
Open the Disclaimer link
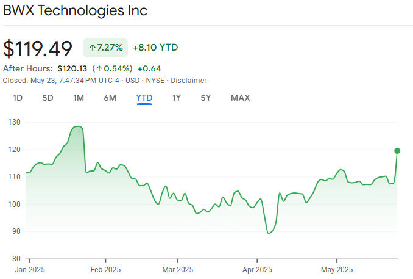pos(188,81)
